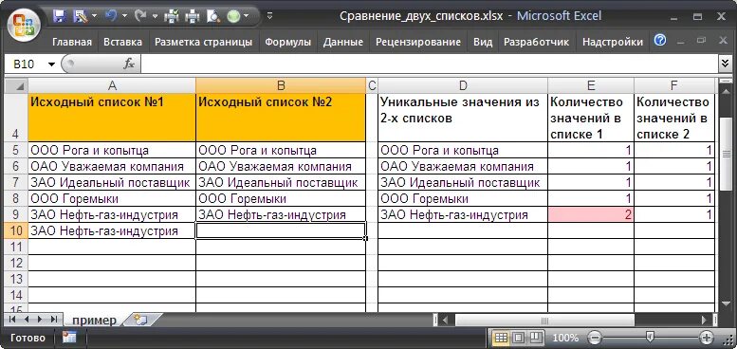Expand the formula bar with the chevron
This screenshot has height=349, width=737.
click(726, 64)
